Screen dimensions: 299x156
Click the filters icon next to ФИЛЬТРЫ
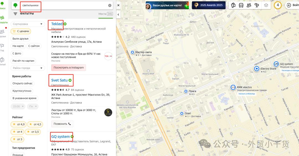pyautogui.click(x=15, y=14)
